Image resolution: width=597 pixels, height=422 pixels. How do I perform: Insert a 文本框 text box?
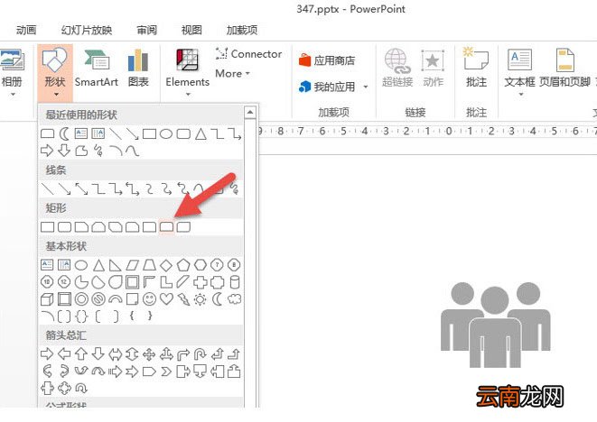click(x=519, y=67)
